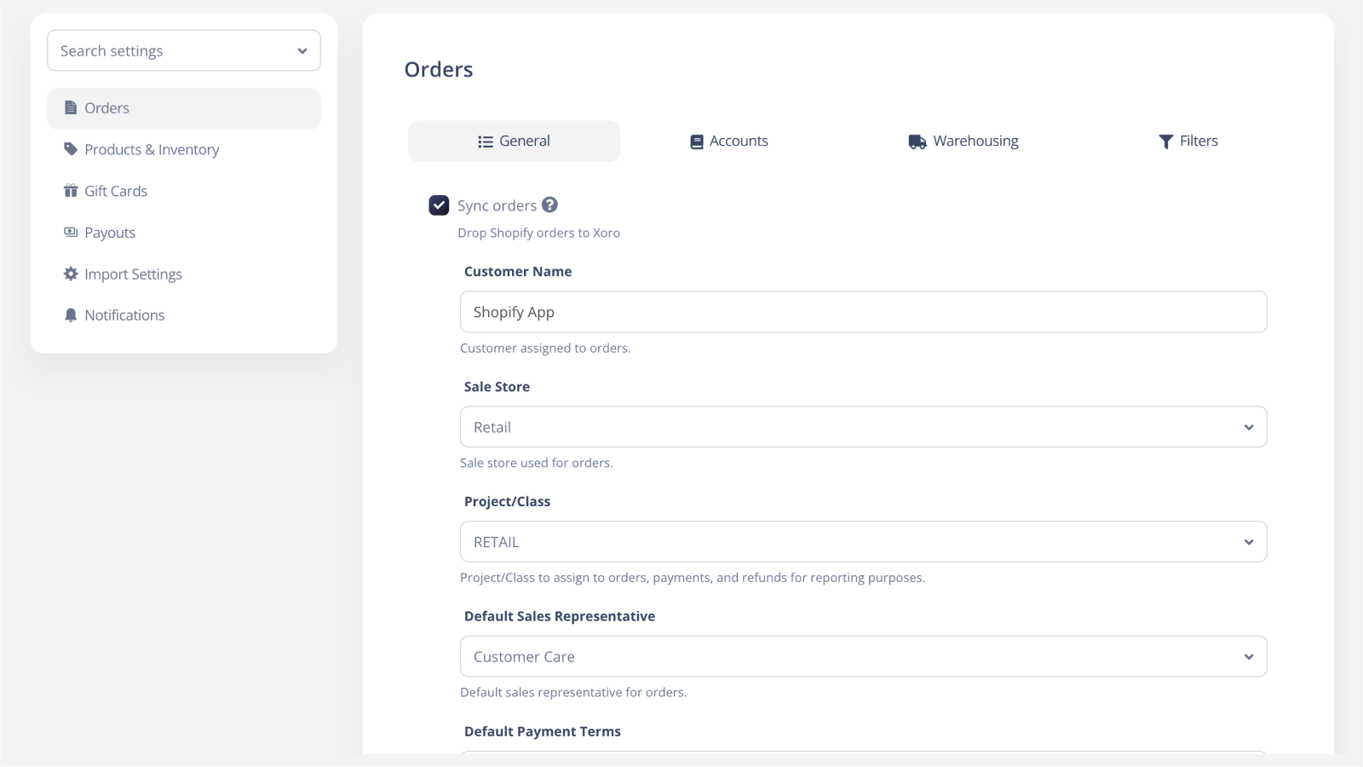Click the Notifications bell icon
The width and height of the screenshot is (1363, 767).
tap(71, 315)
